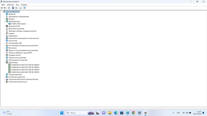Switch input language РУС indicator
The image size is (207, 116).
pyautogui.click(x=179, y=113)
